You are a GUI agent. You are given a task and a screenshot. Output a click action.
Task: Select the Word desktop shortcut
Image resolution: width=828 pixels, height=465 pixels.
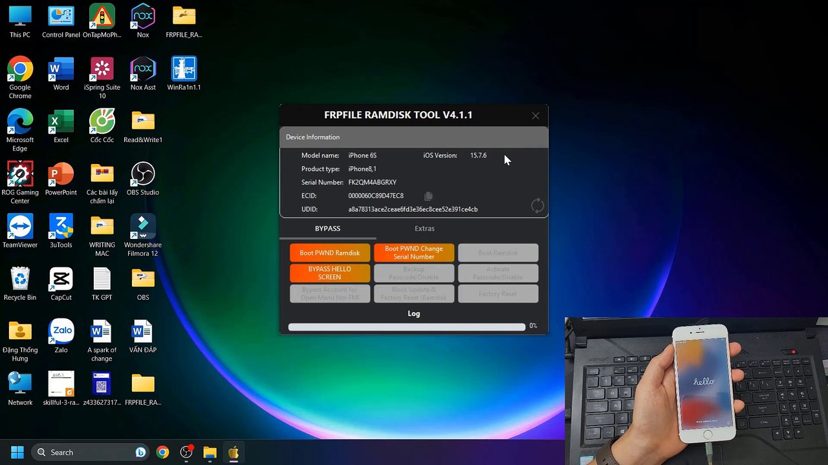point(61,74)
